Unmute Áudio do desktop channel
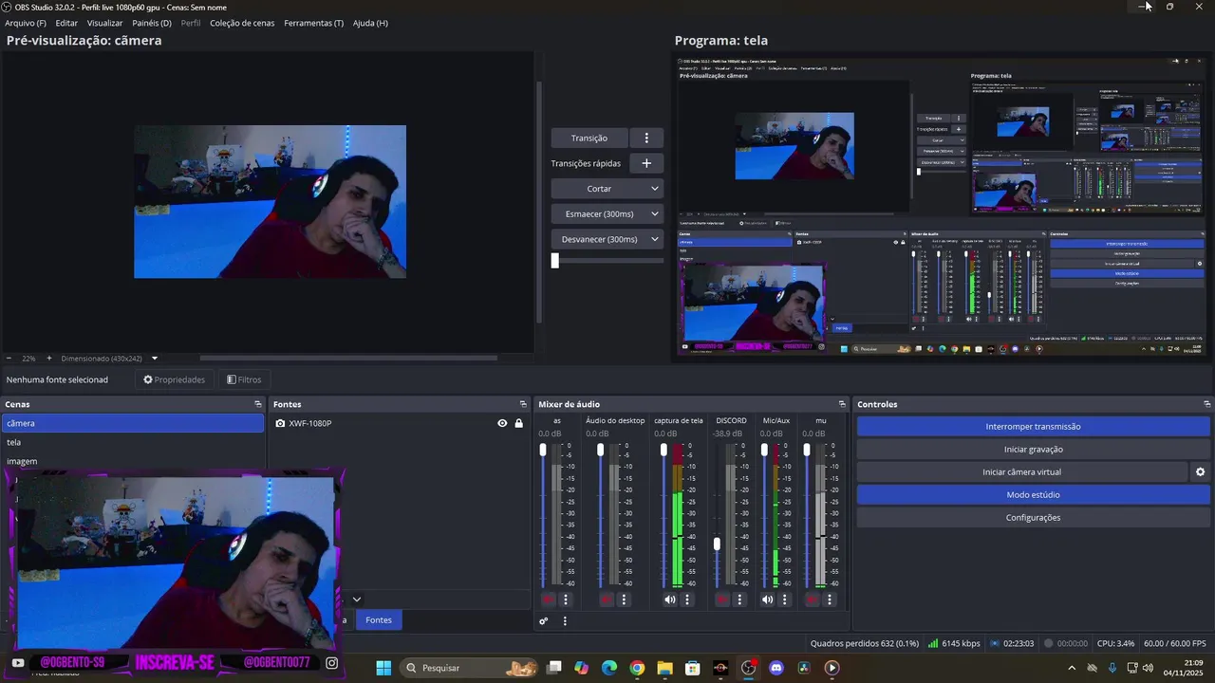 click(x=606, y=600)
